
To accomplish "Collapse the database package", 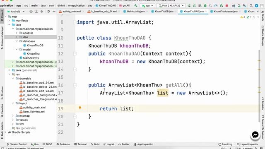I will [x=17, y=41].
